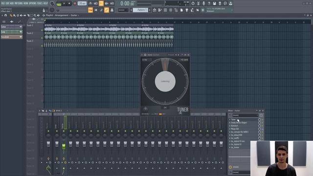Click the download/content library icon

pos(230,3)
